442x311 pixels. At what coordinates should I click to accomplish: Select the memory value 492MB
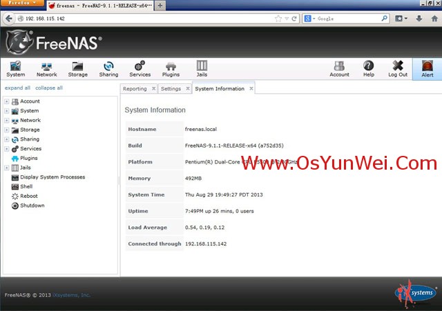point(193,179)
